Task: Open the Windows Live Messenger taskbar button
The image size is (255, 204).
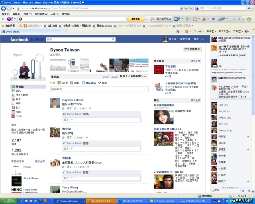Action: coord(196,201)
